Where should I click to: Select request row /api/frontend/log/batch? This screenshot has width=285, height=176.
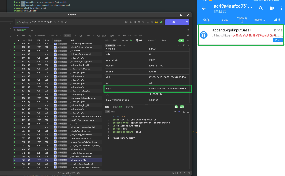58,164
